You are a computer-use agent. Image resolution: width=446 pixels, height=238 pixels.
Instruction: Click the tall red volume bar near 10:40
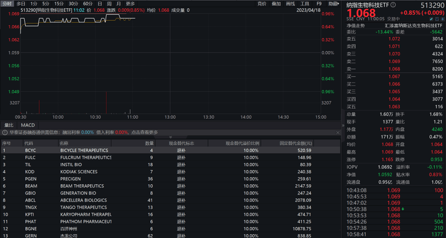coord(106,102)
